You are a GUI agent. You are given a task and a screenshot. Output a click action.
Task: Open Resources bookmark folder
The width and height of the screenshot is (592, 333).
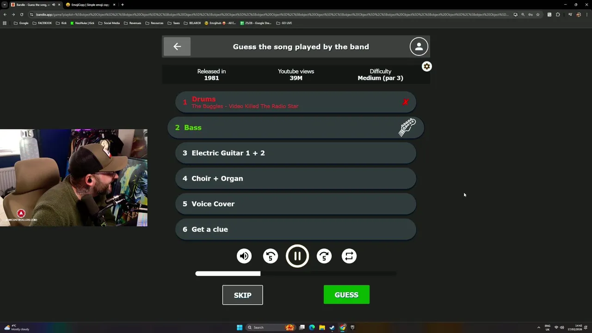tap(154, 23)
